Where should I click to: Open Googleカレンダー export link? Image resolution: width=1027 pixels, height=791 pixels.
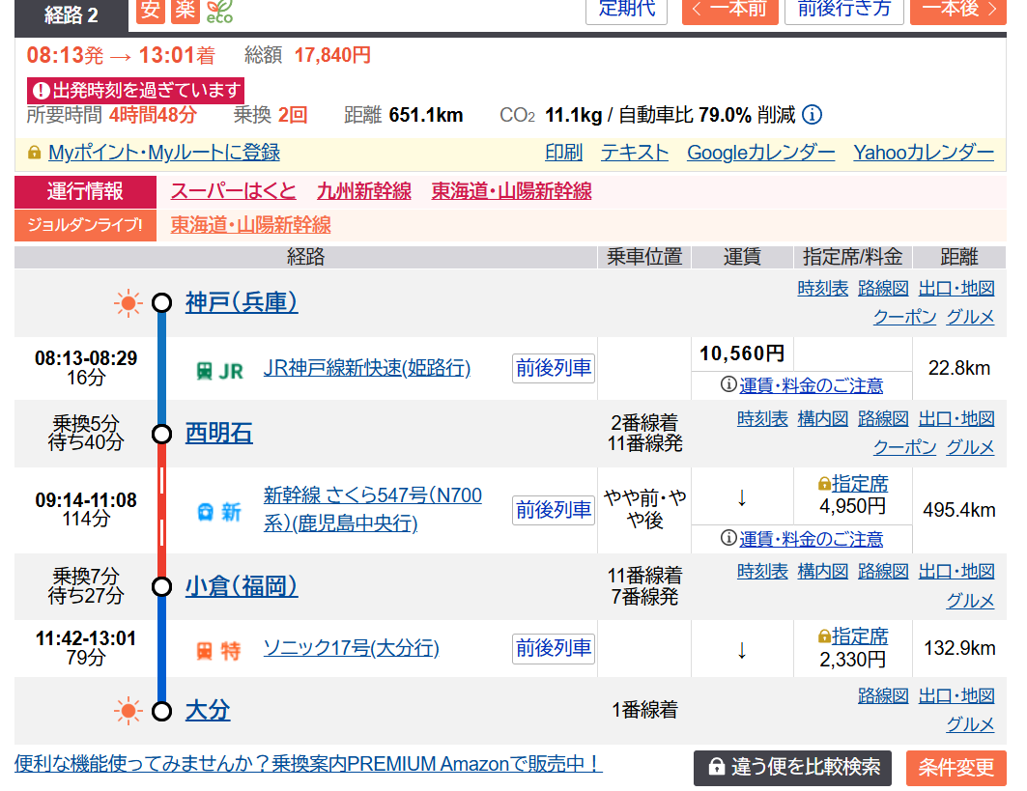(x=760, y=153)
